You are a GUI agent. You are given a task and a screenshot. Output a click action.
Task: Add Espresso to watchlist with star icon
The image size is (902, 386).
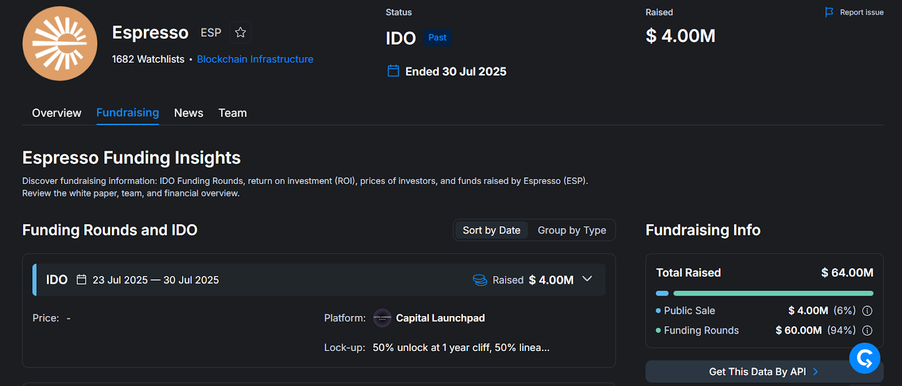[240, 33]
